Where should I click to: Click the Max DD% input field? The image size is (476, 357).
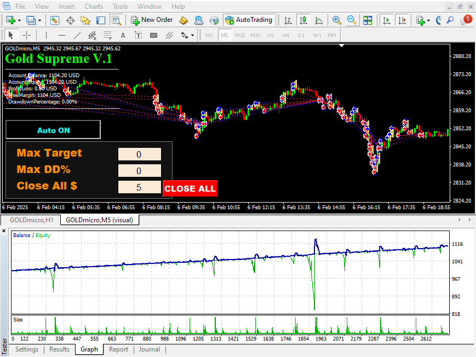(139, 171)
